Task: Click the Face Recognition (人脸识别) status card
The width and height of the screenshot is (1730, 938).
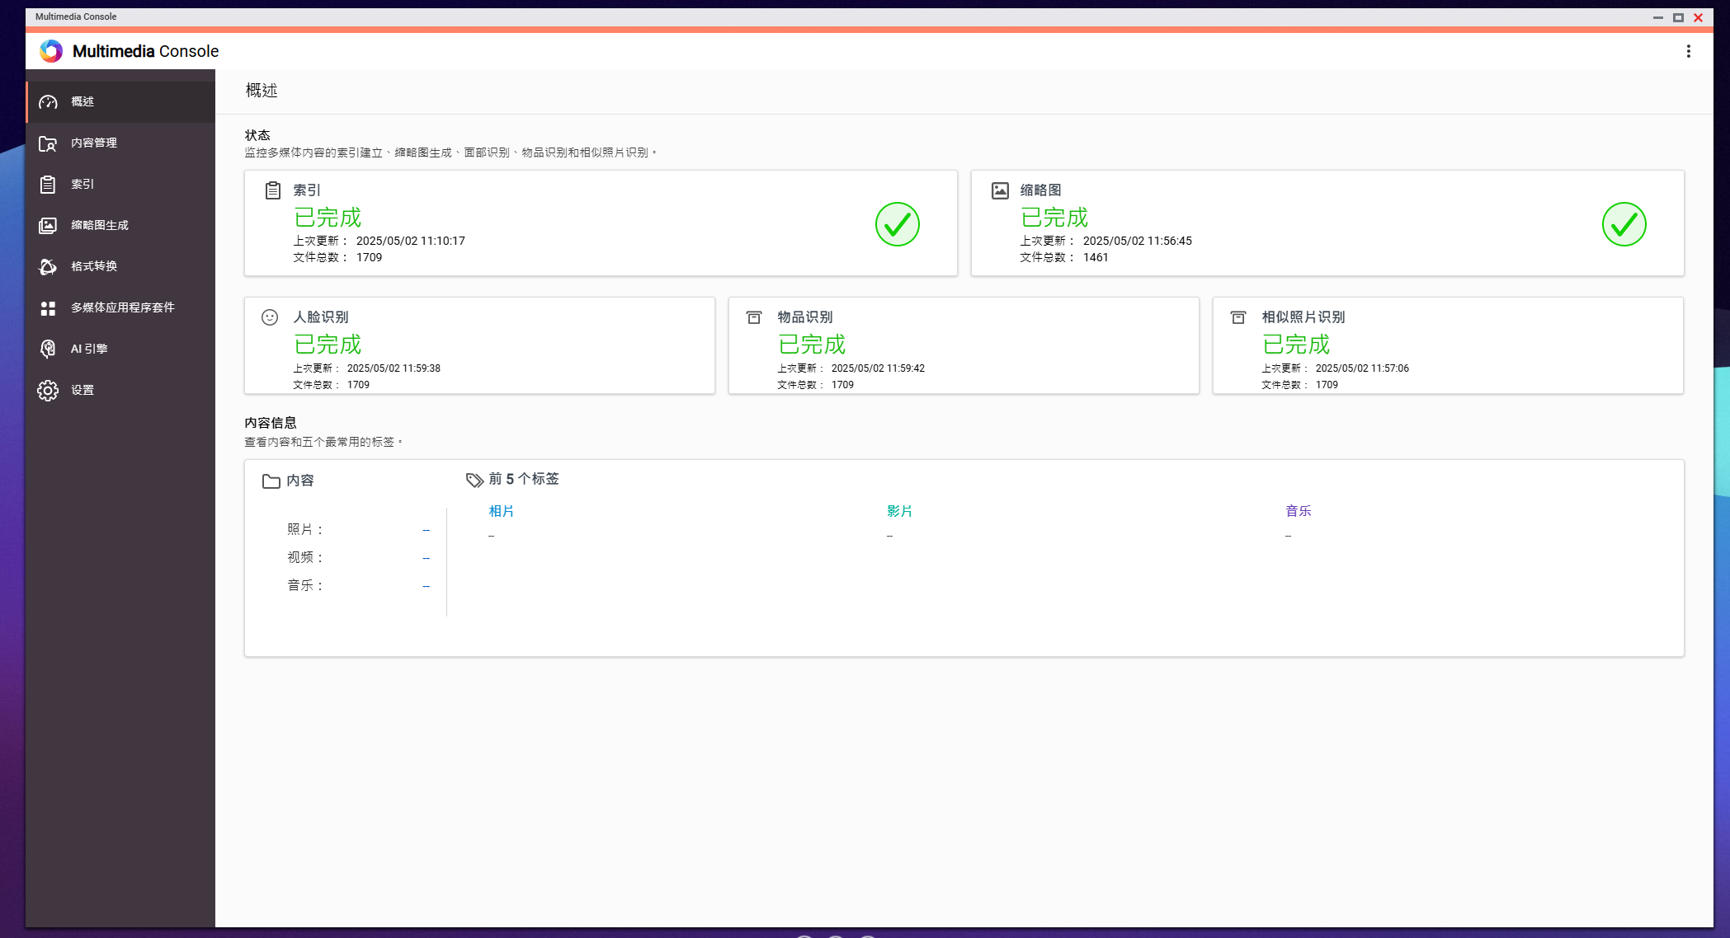Action: pos(479,346)
